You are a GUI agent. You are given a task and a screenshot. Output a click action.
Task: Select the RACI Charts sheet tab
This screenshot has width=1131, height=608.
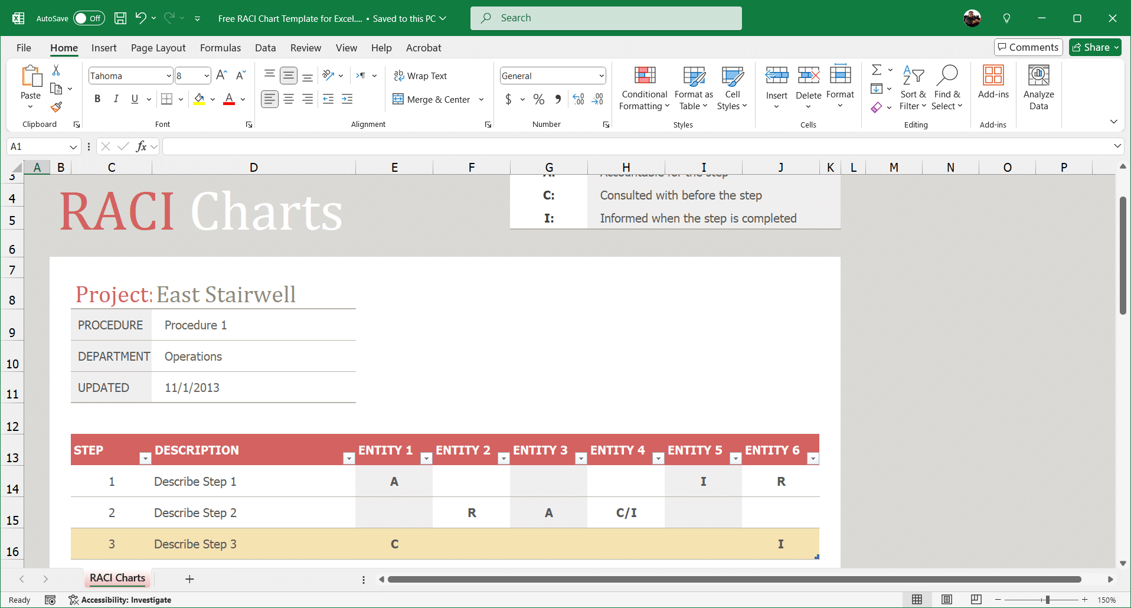point(117,578)
